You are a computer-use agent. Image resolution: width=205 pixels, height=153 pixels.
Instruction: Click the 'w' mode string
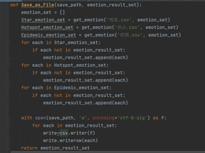[x=83, y=118]
